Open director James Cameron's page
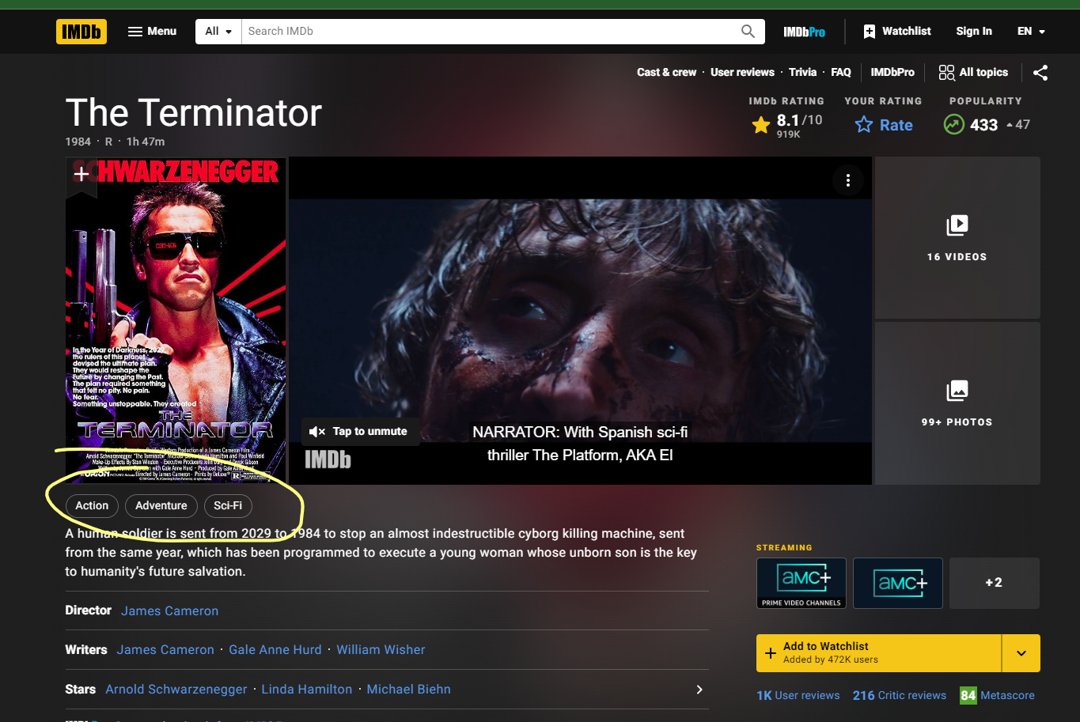Viewport: 1080px width, 722px height. 169,610
